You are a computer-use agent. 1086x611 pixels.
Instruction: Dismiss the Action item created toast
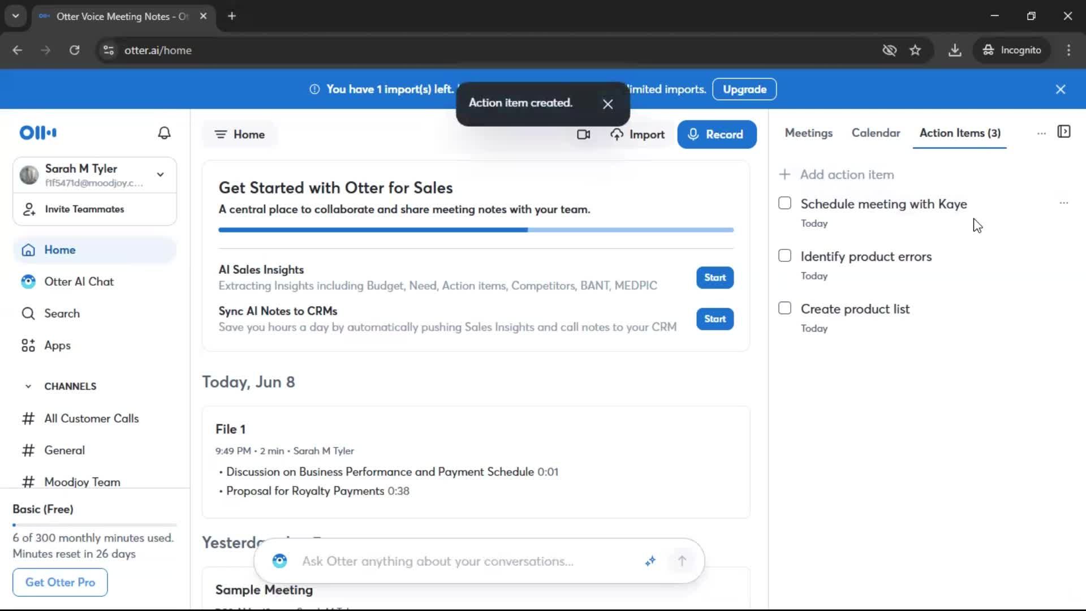(608, 104)
